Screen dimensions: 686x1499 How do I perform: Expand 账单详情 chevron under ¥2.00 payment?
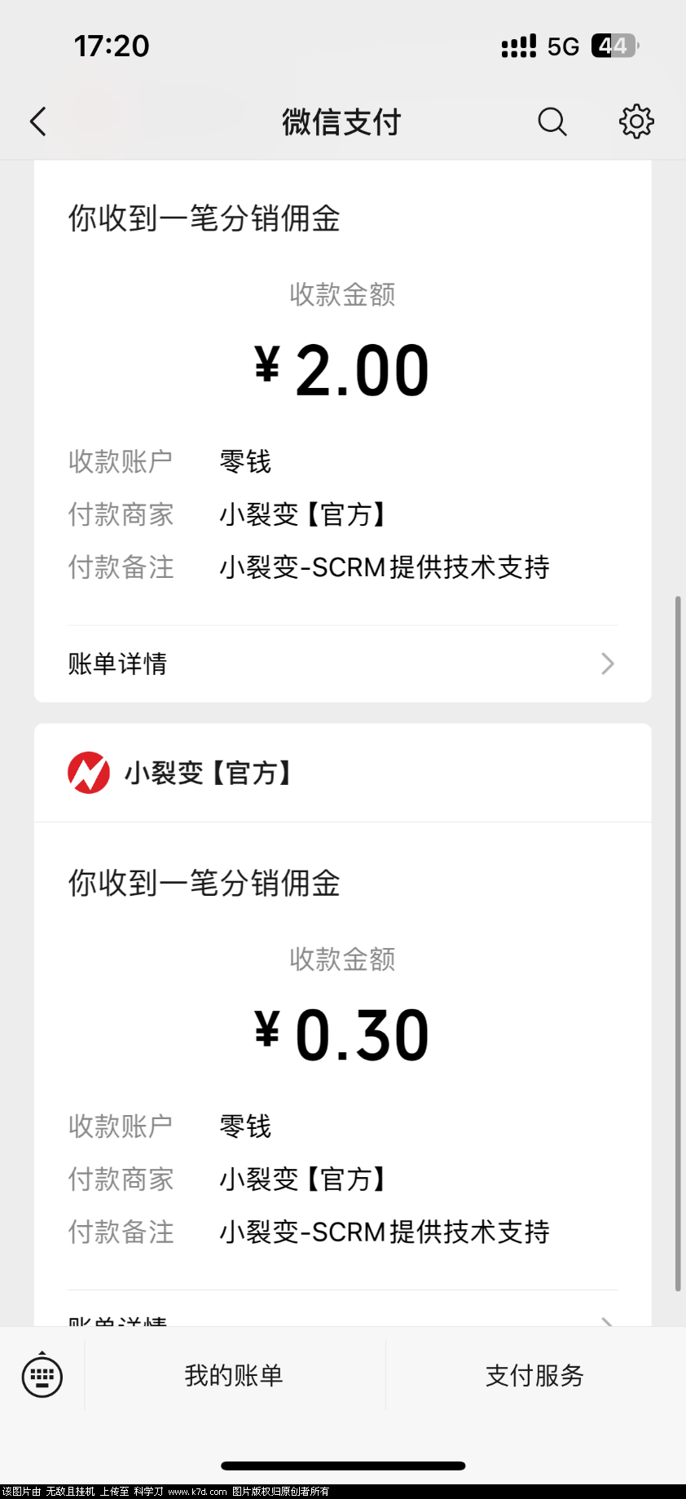pos(608,664)
